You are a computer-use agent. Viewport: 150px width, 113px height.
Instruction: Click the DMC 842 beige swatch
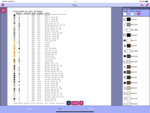point(129,88)
